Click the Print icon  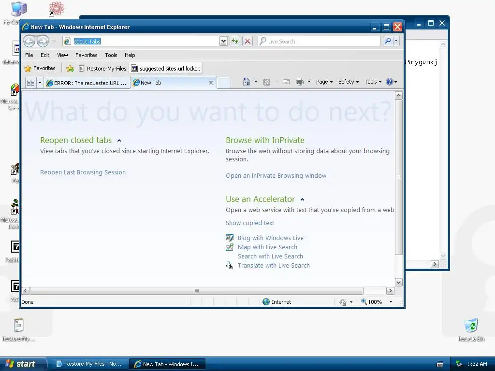pos(300,82)
